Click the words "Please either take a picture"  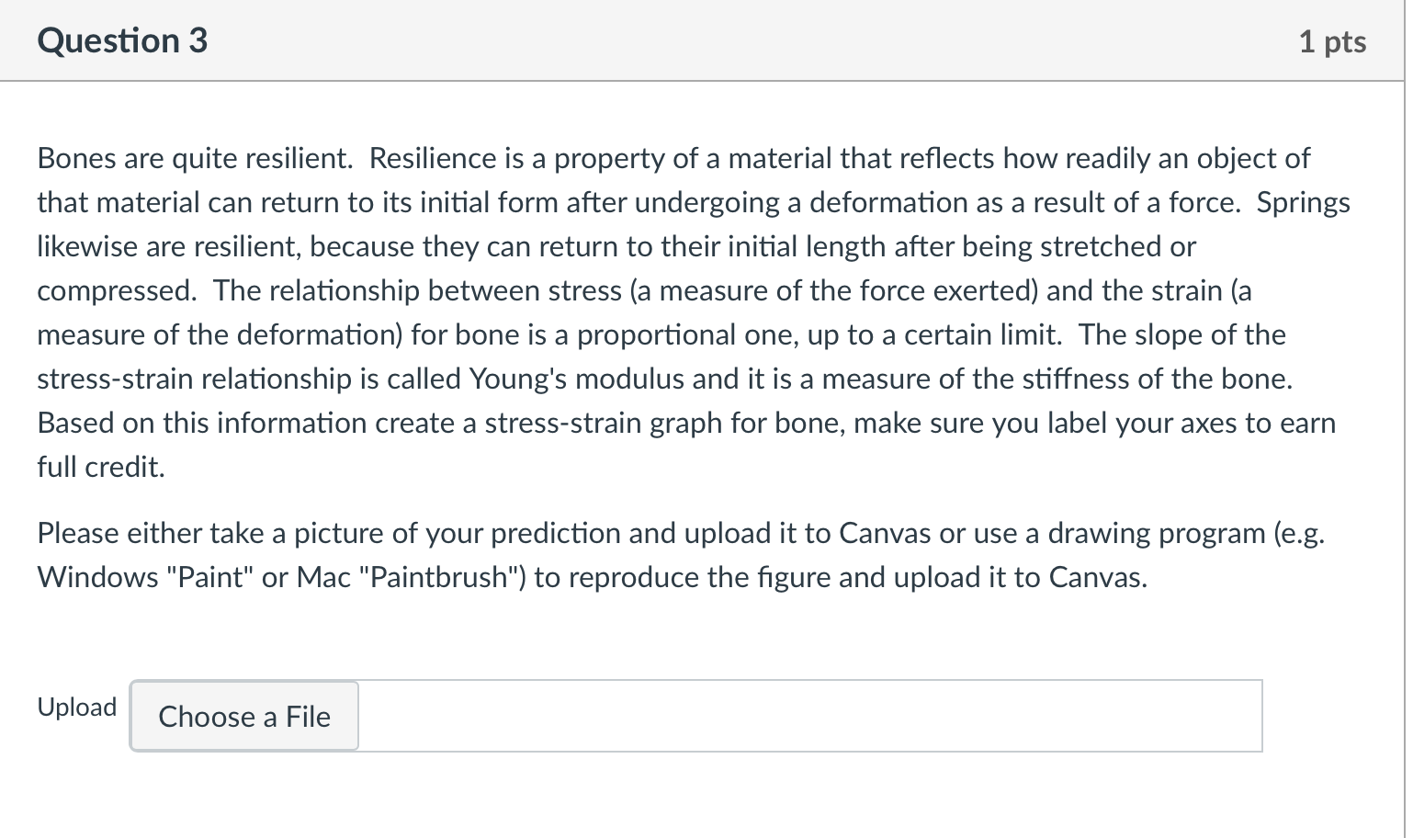click(x=207, y=533)
